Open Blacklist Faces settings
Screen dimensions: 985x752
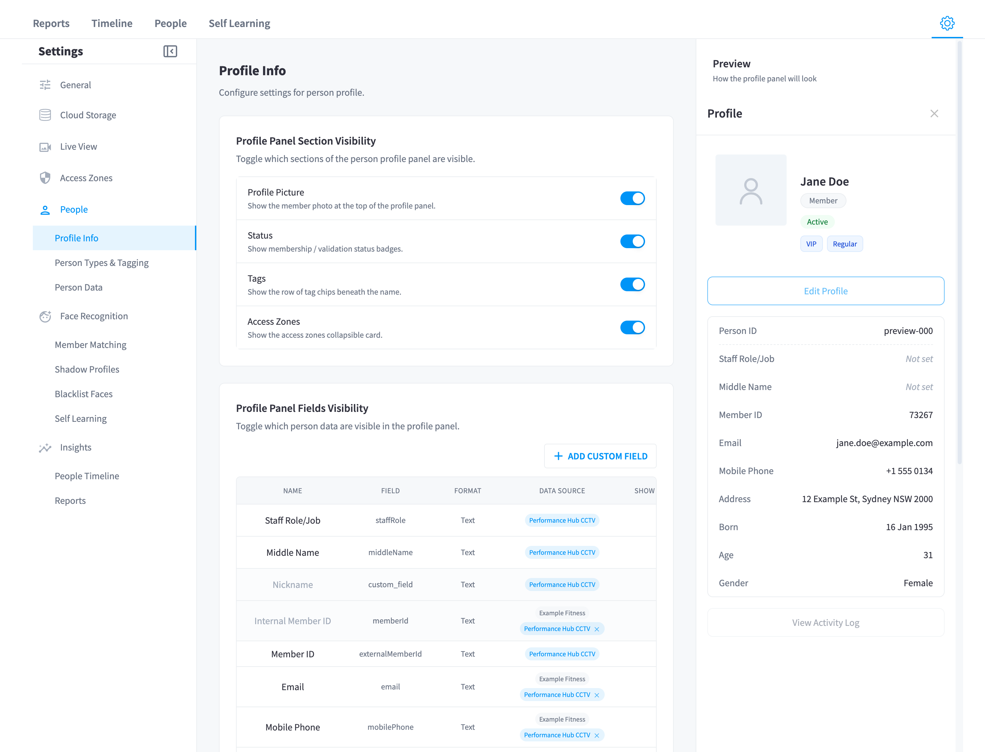[84, 394]
